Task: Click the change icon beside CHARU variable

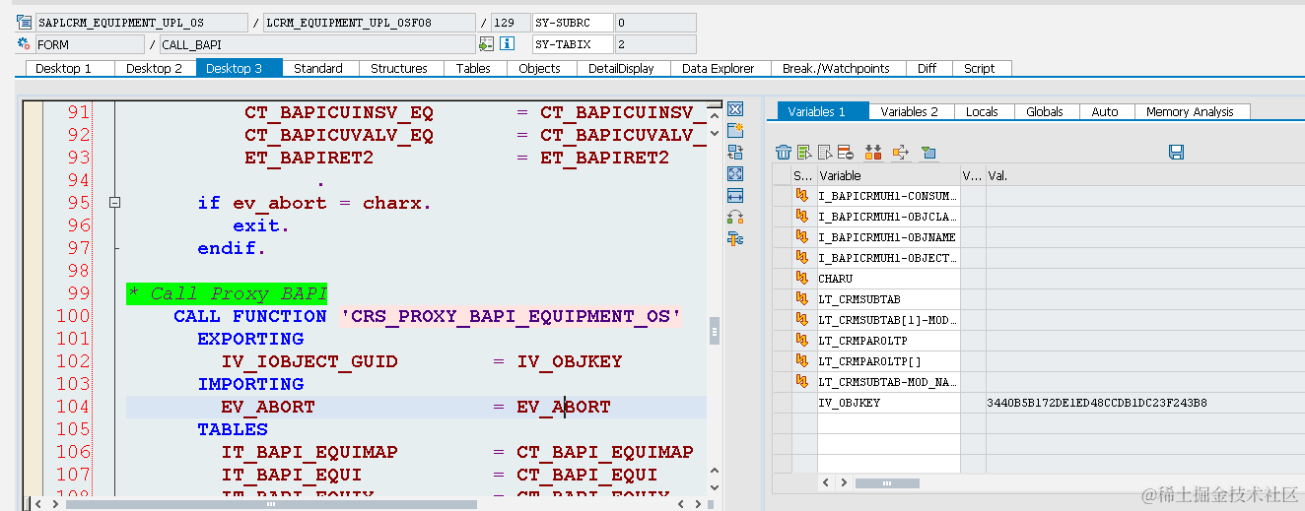Action: coord(803,279)
